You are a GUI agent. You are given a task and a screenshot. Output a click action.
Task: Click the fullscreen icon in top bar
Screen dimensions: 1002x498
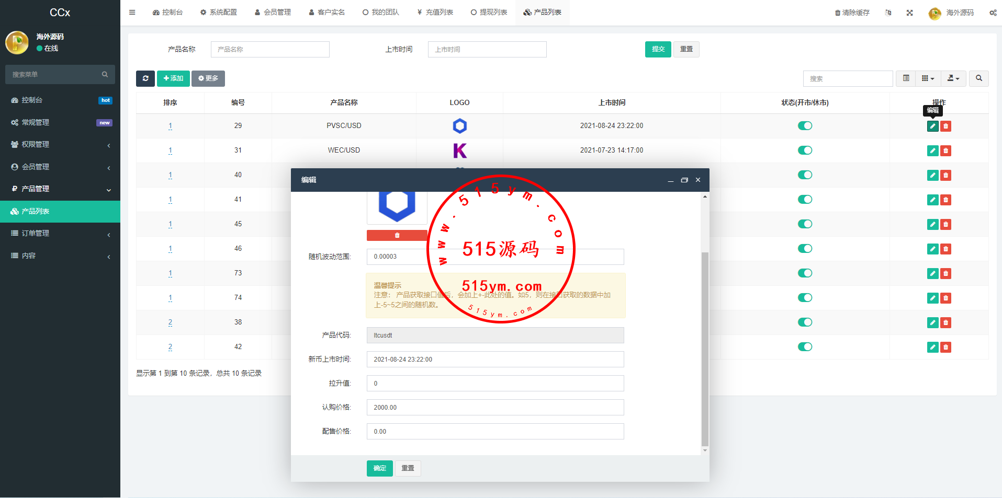point(910,13)
